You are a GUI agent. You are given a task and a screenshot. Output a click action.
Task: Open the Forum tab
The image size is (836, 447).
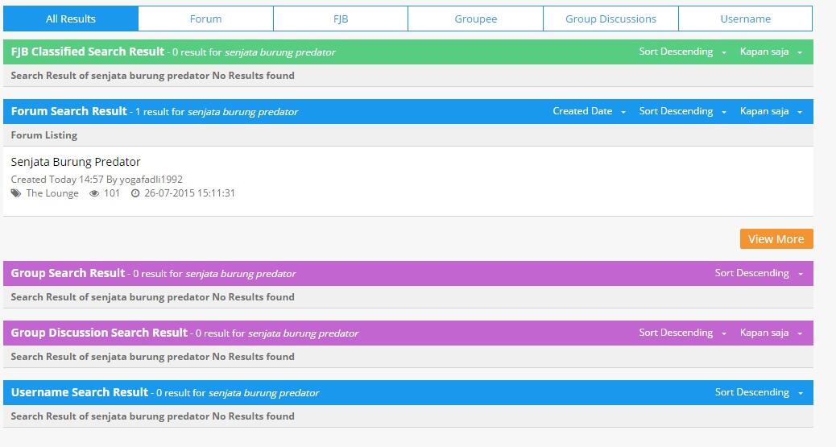tap(206, 19)
